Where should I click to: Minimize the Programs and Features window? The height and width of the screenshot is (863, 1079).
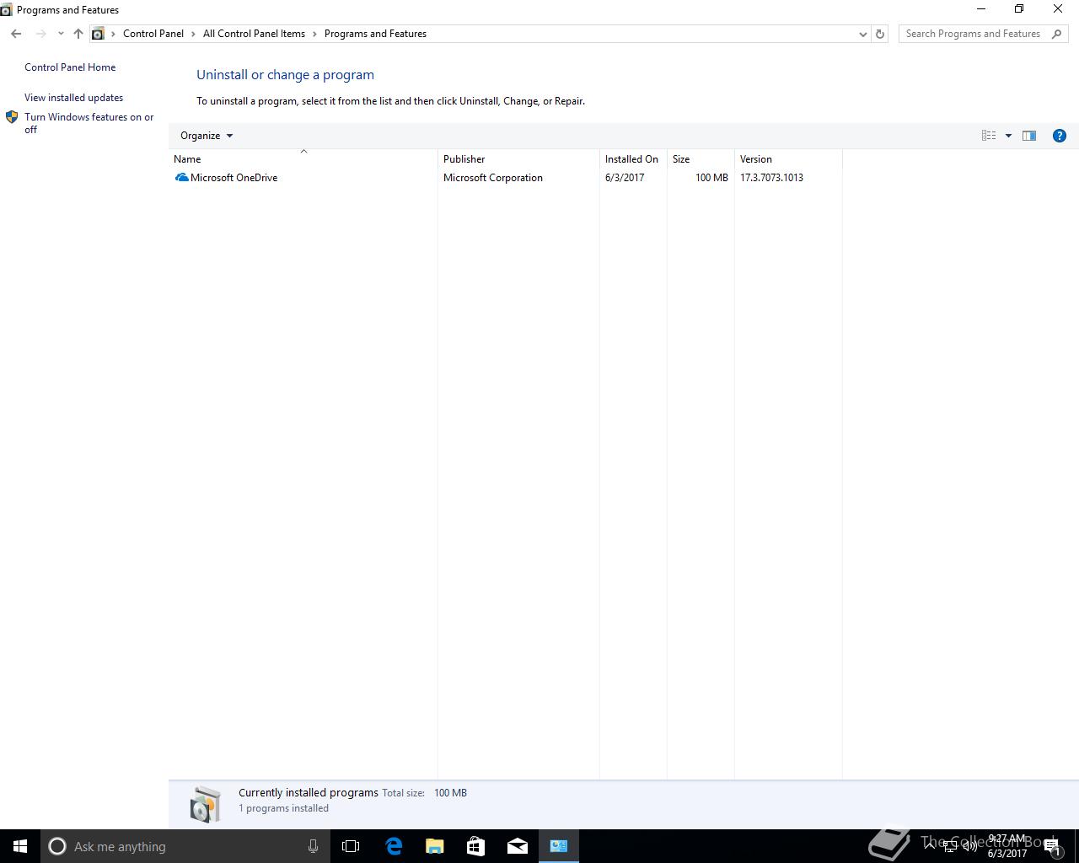pos(980,9)
